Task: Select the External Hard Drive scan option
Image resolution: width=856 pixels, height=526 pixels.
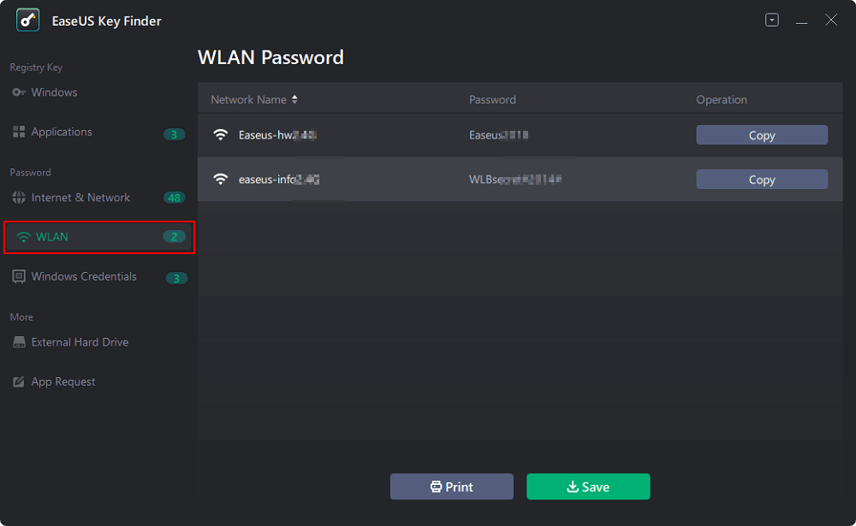Action: (78, 341)
